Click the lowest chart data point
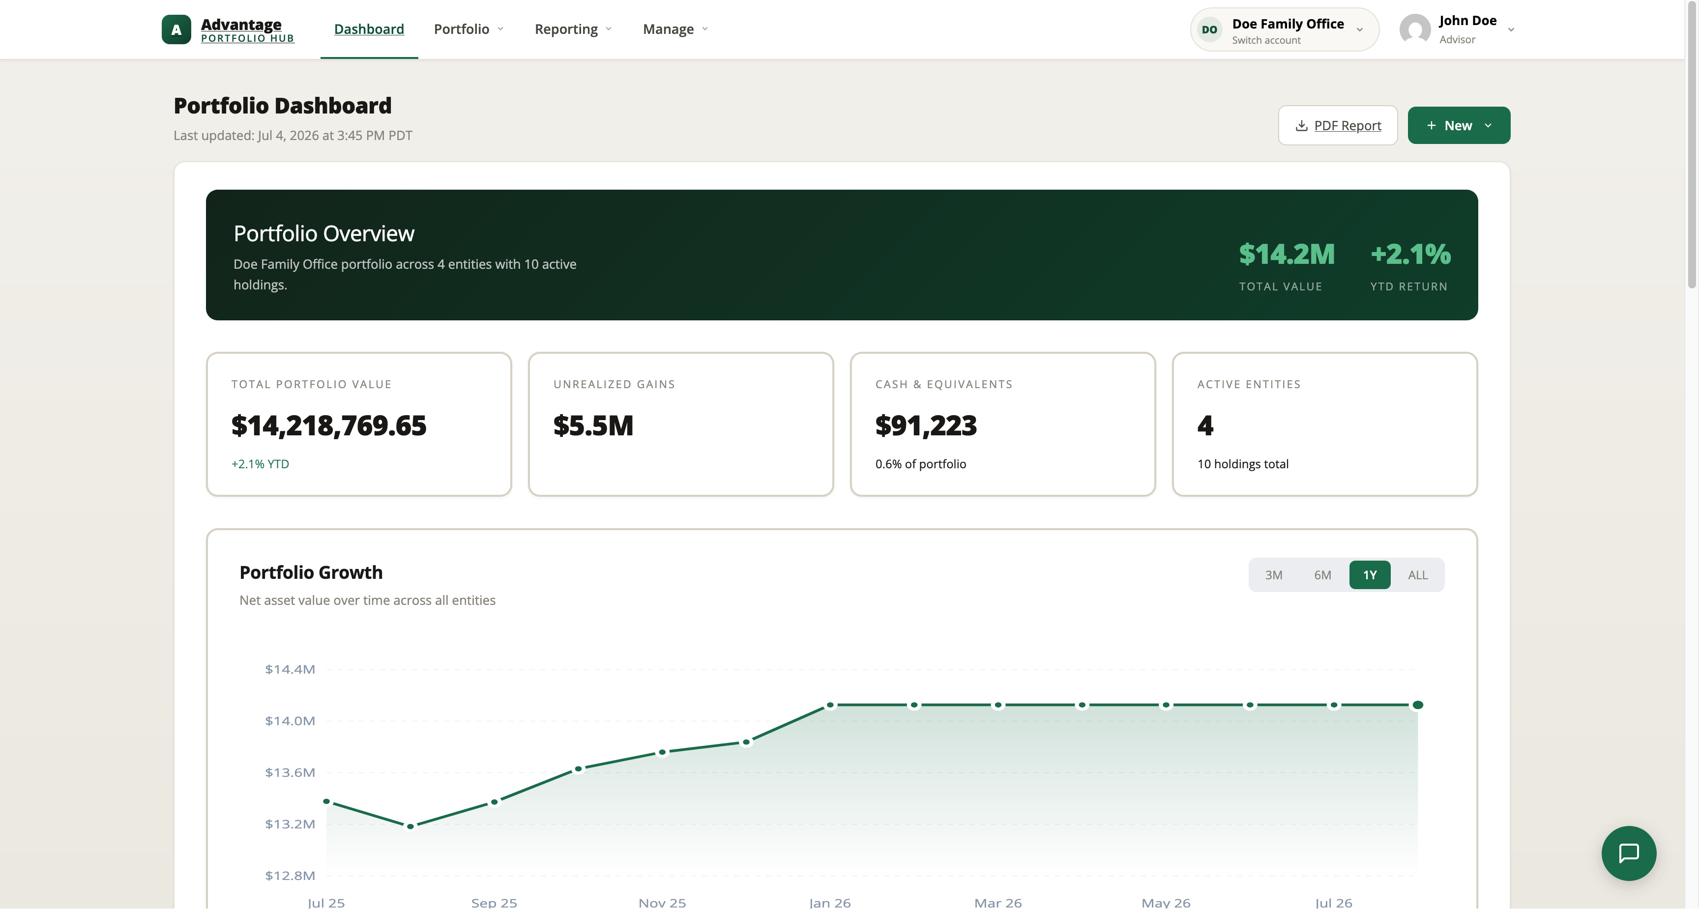 [x=410, y=826]
